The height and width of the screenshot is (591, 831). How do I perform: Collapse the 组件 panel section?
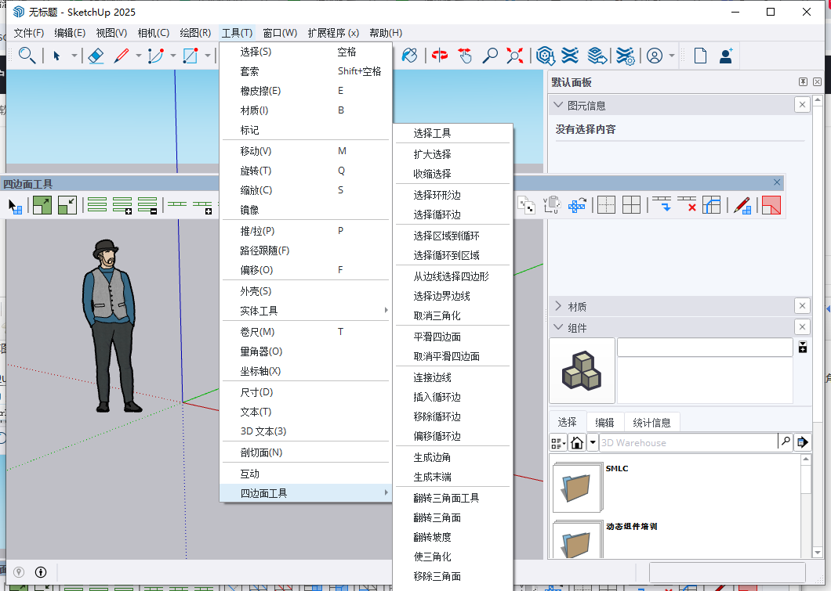[558, 327]
